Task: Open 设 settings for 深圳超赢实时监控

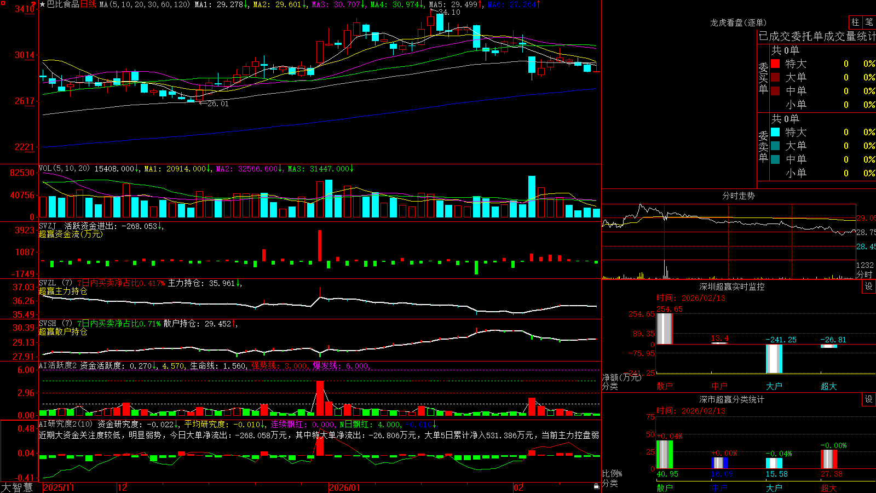Action: coord(869,286)
